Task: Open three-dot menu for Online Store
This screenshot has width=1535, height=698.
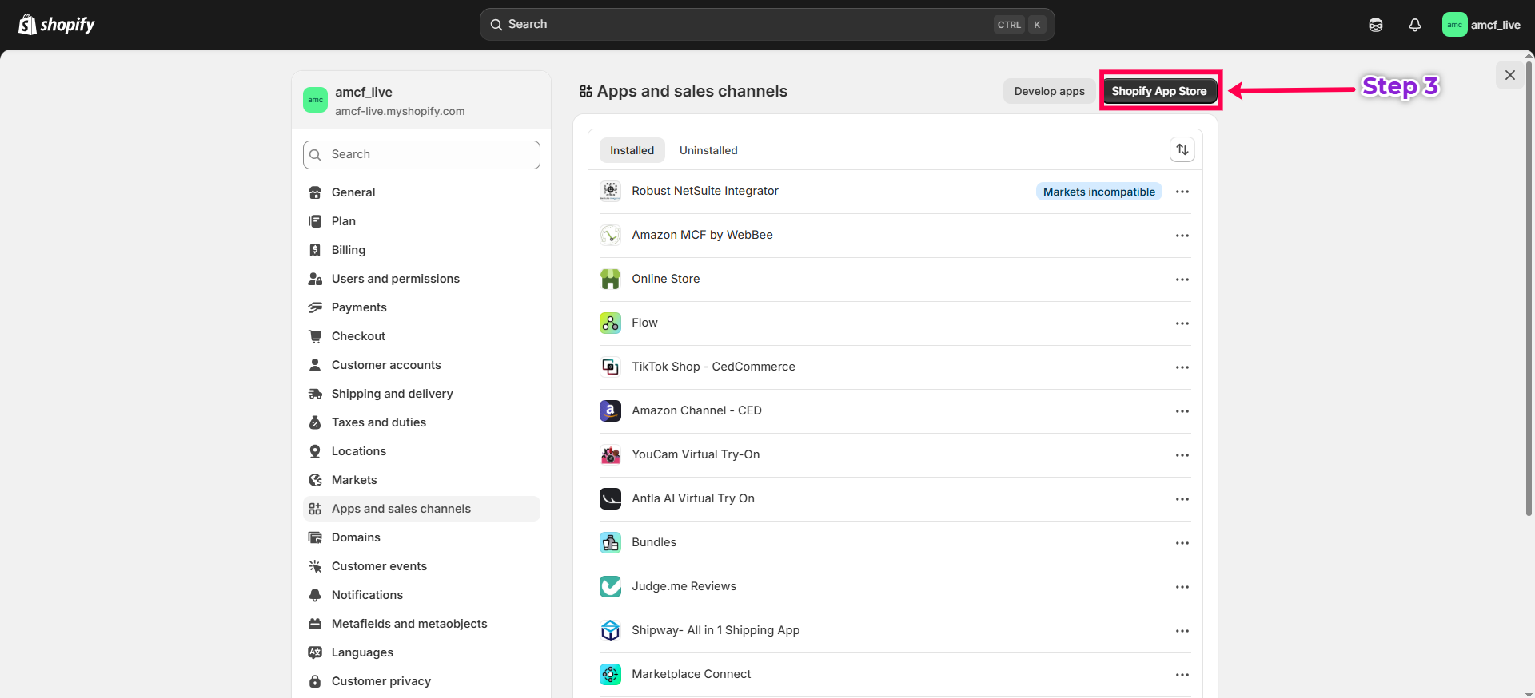Action: click(x=1182, y=280)
